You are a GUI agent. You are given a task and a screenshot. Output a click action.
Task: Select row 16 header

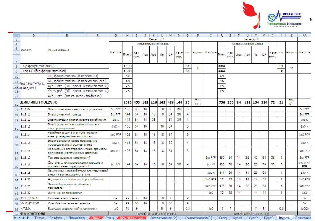(17, 103)
